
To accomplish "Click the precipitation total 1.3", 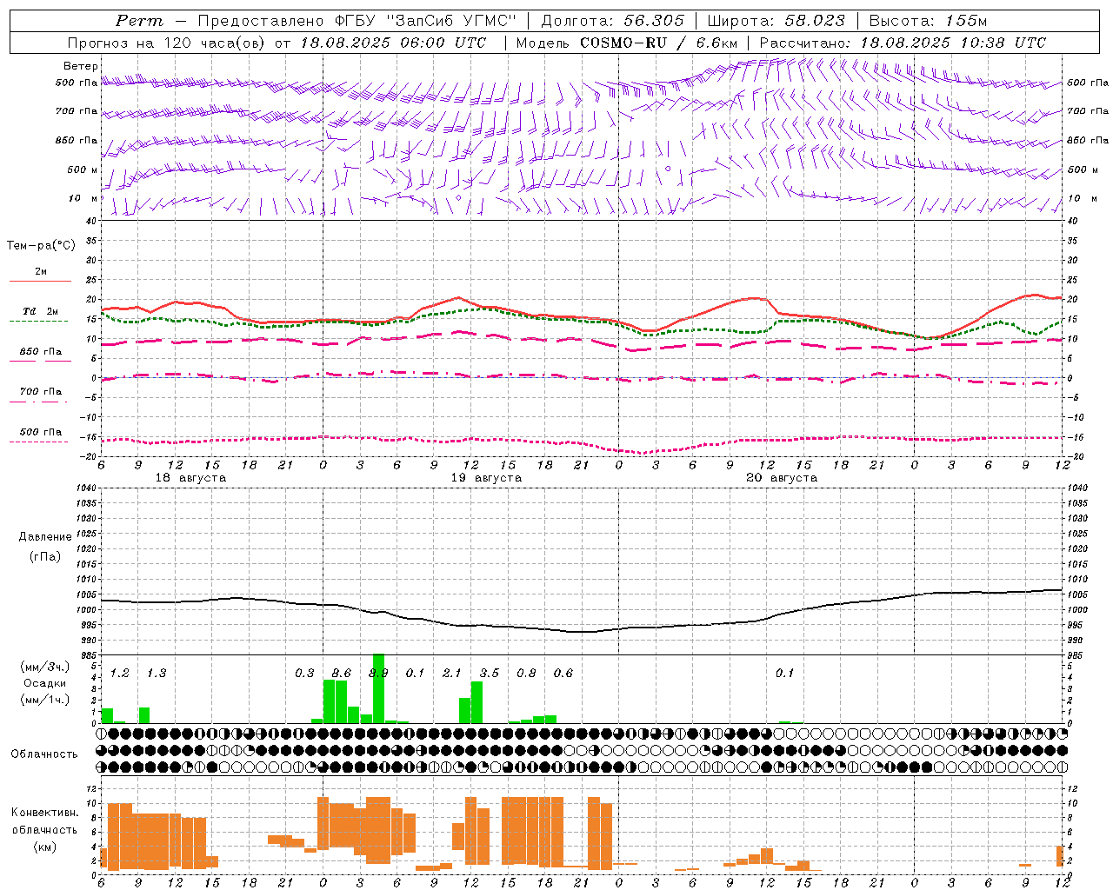I will tap(157, 674).
